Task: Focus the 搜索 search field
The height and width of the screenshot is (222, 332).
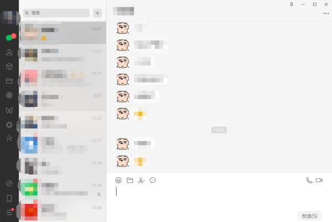Action: click(x=56, y=13)
